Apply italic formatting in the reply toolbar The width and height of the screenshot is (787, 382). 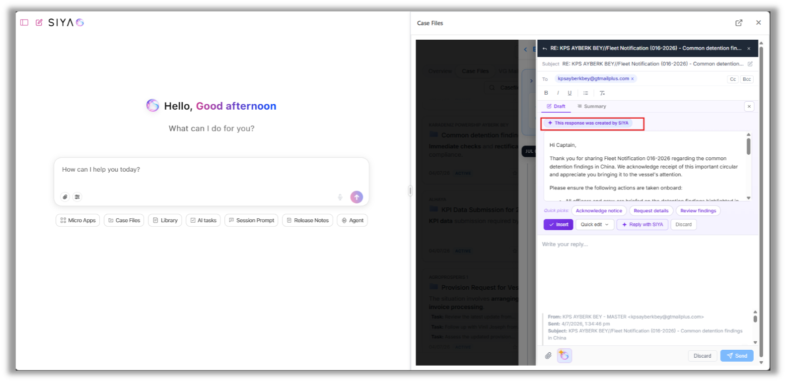558,93
